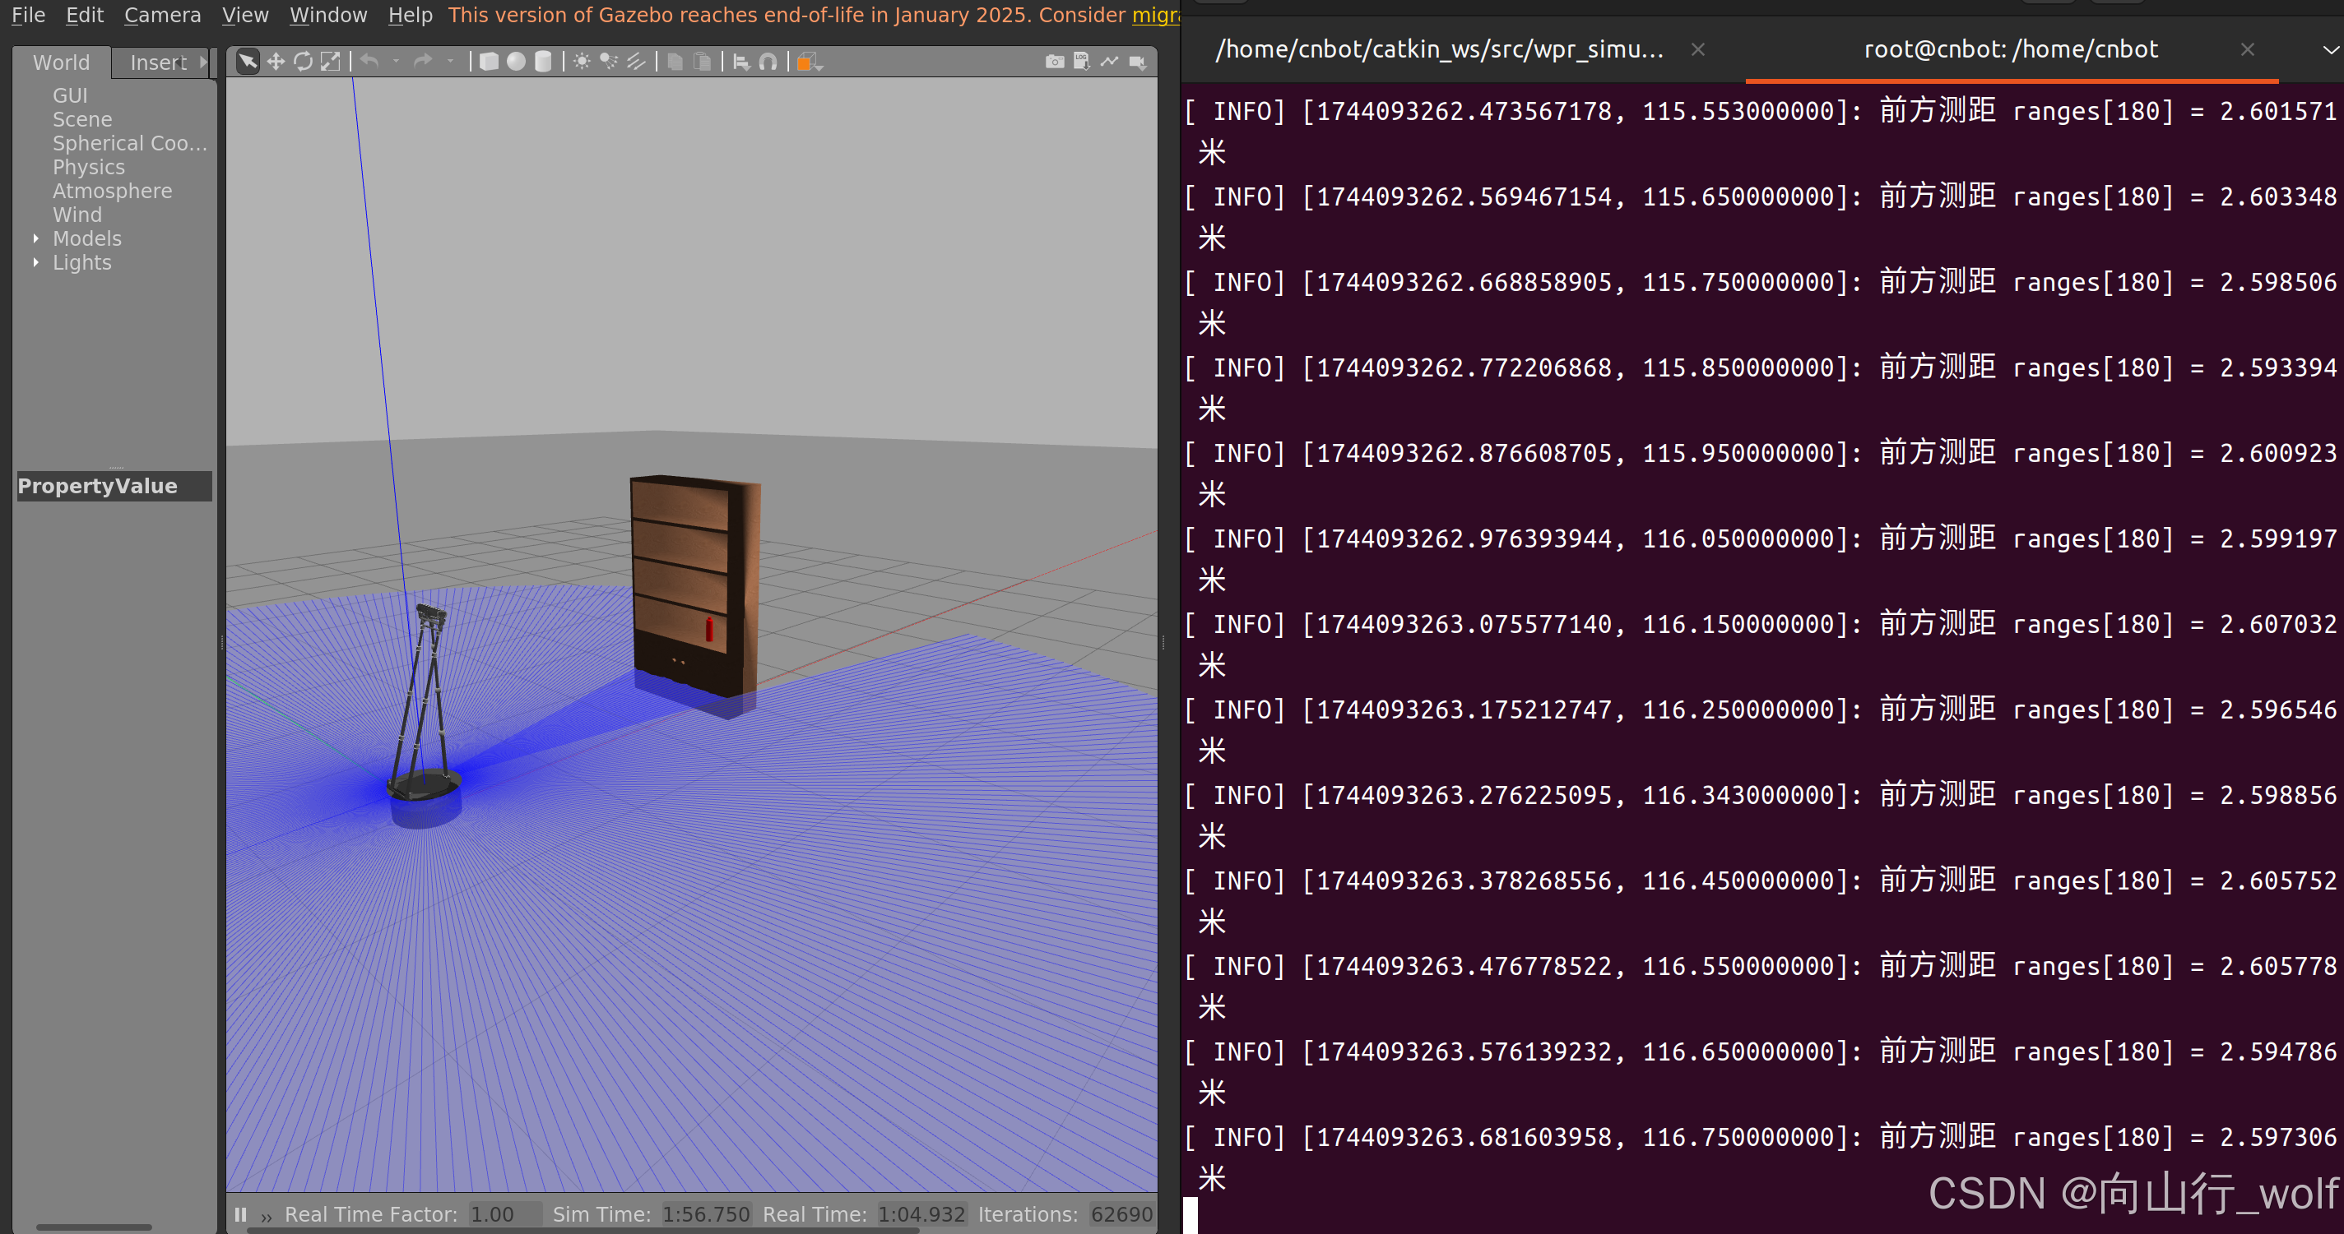Add a point light
The height and width of the screenshot is (1234, 2344).
tap(583, 62)
